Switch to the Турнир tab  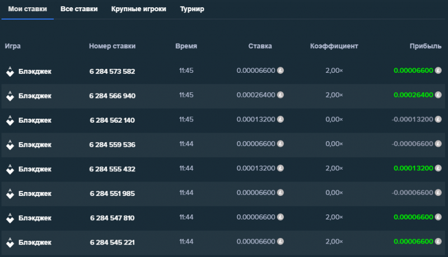tap(192, 9)
